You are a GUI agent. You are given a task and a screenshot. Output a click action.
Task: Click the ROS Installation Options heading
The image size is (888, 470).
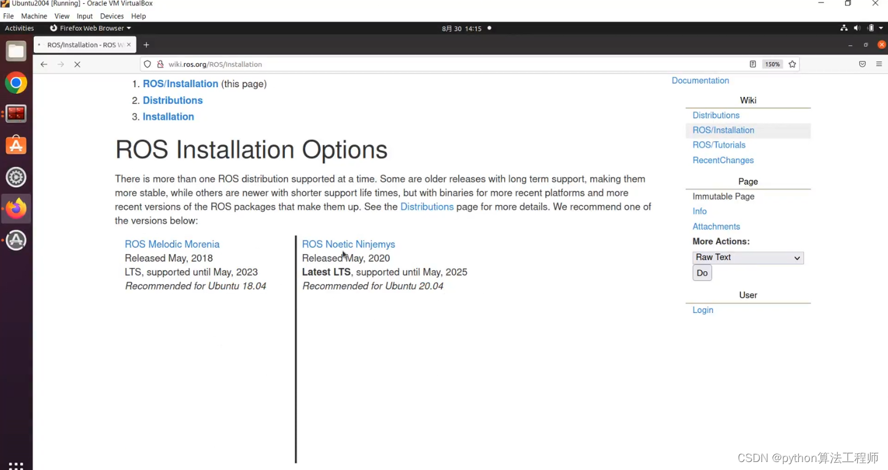[x=251, y=150]
